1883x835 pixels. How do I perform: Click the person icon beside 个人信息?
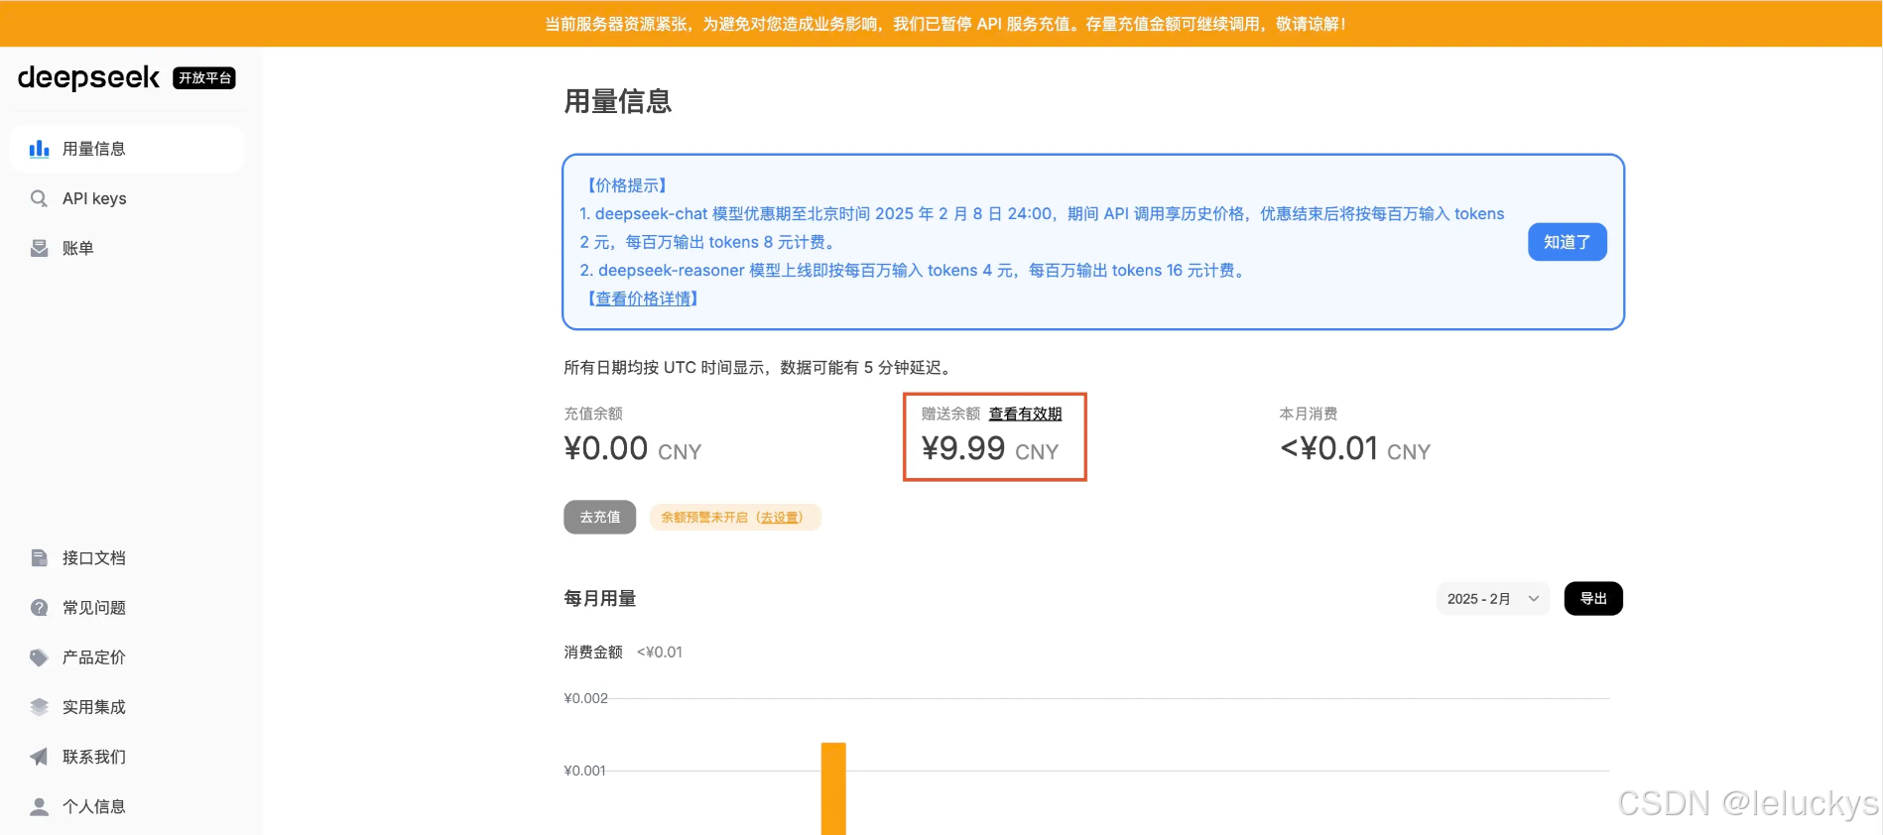(39, 805)
